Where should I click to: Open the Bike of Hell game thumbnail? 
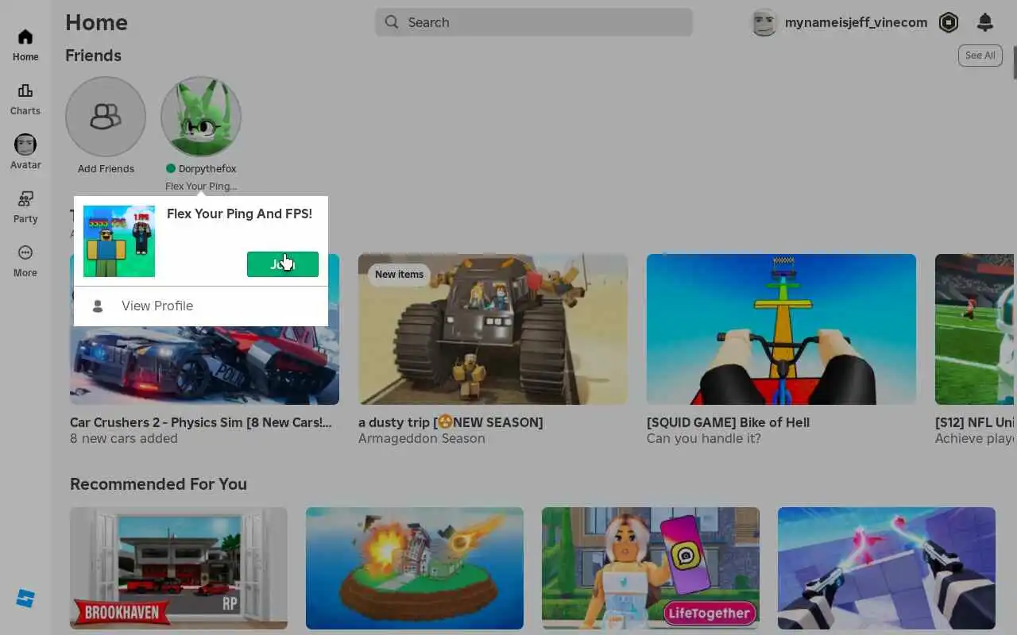[781, 329]
